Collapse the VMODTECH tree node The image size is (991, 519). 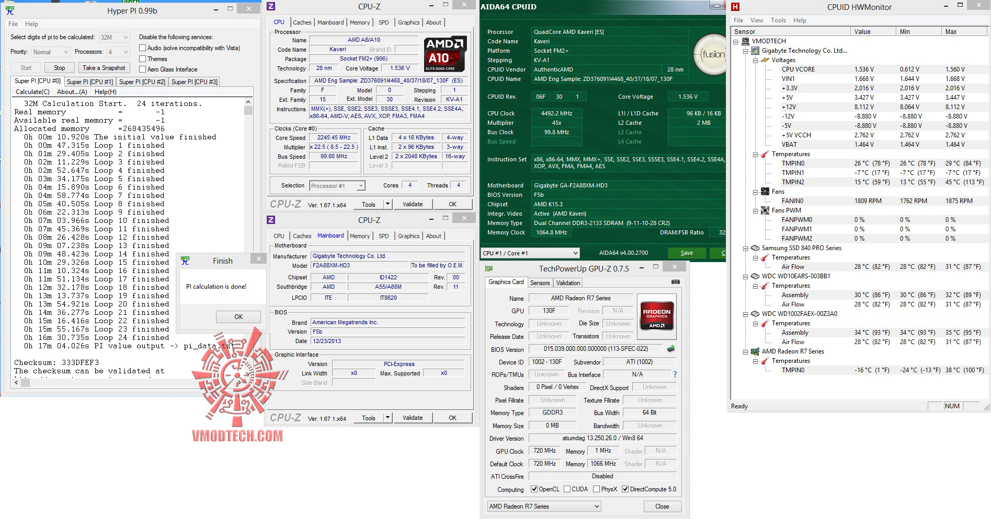735,41
